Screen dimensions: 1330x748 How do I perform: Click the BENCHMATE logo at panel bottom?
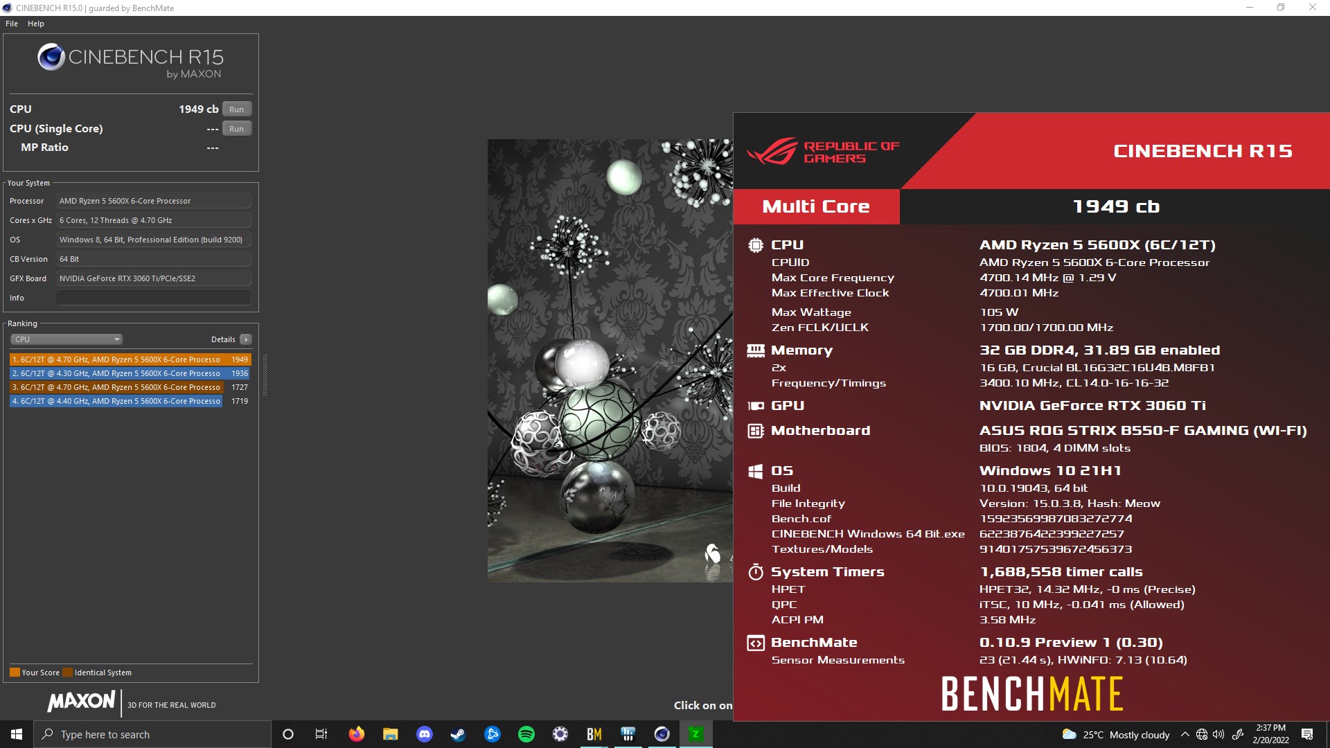[x=1032, y=694]
